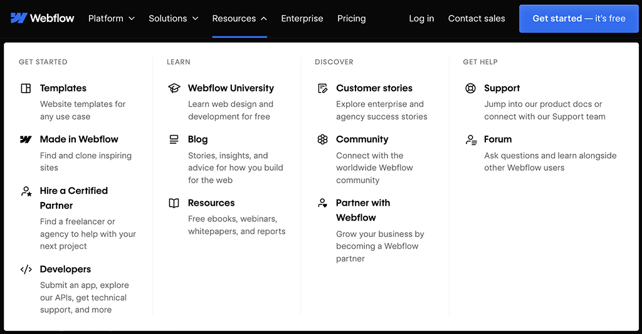This screenshot has height=334, width=642.
Task: Click the Community flower icon
Action: pos(323,139)
